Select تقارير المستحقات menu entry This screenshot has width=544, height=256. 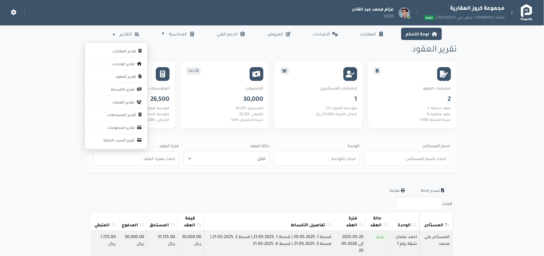click(x=116, y=115)
